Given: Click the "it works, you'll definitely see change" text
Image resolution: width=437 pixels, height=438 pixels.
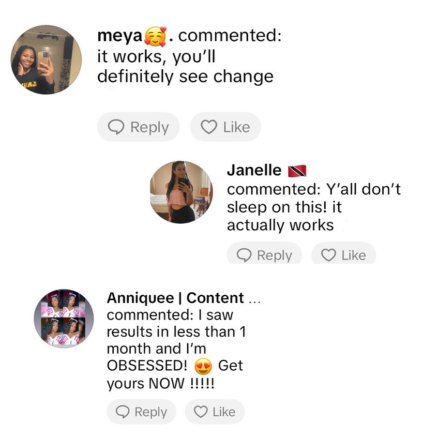Looking at the screenshot, I should (x=185, y=67).
